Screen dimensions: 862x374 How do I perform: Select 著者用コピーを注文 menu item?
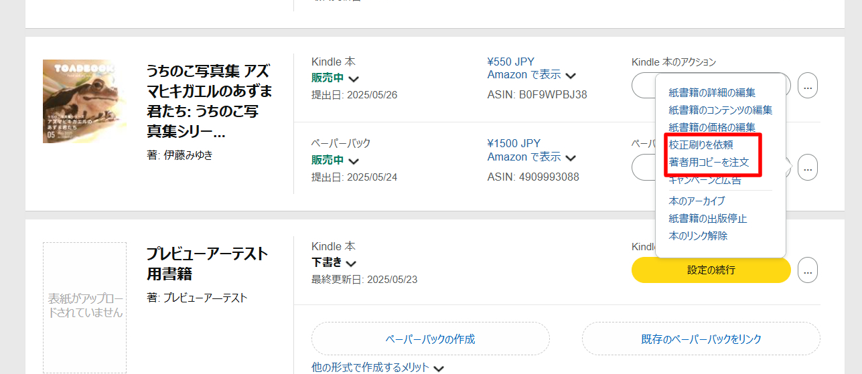click(x=709, y=162)
